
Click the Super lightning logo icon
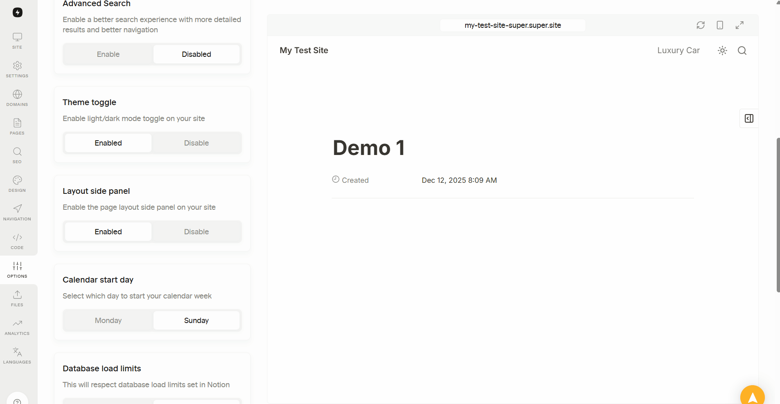click(x=17, y=12)
